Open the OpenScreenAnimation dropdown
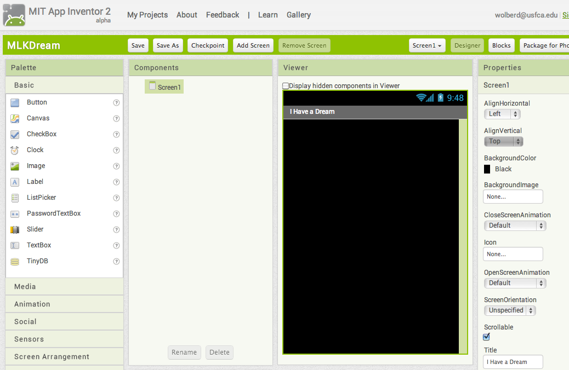The image size is (569, 370). pos(515,283)
